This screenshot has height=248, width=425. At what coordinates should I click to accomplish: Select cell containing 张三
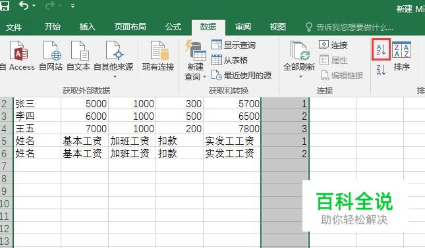pos(37,104)
